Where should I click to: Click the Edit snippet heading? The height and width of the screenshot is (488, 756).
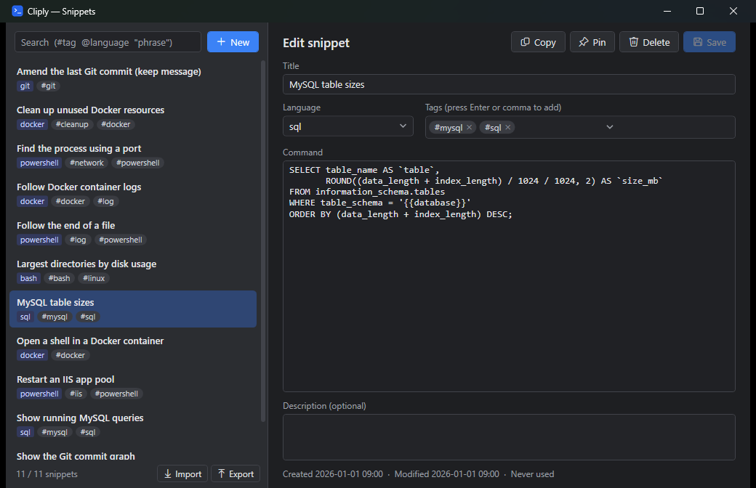tap(316, 43)
